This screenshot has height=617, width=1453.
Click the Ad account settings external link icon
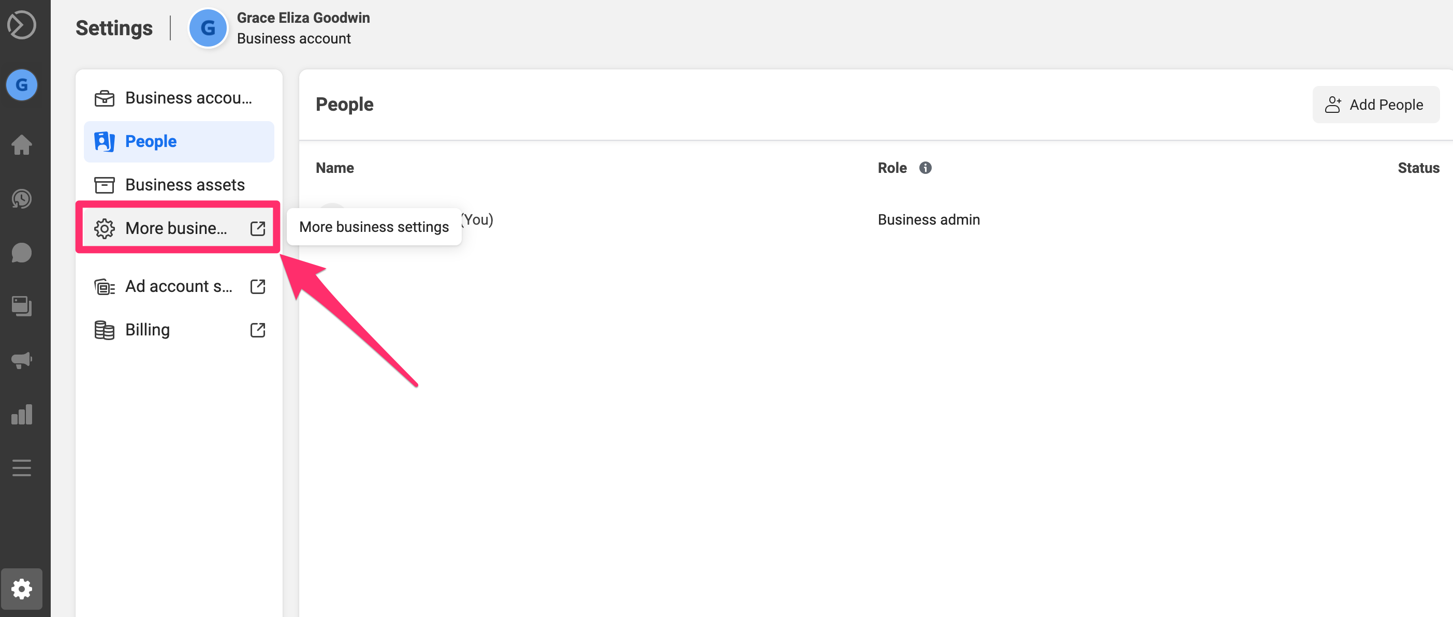258,285
